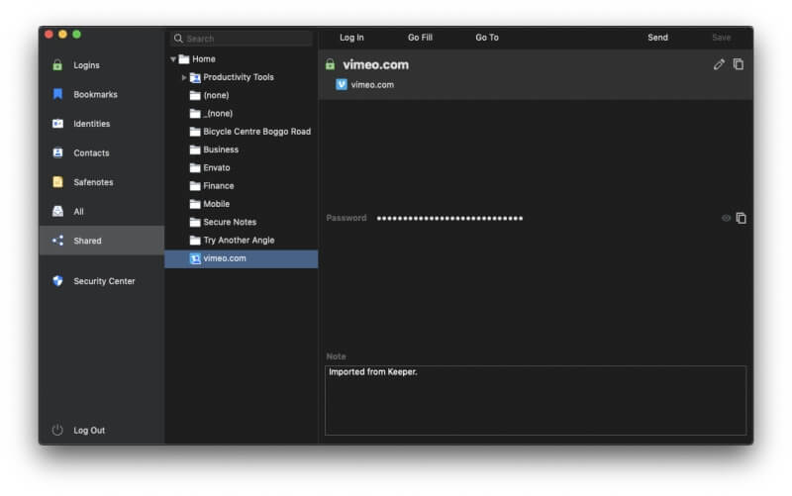This screenshot has height=496, width=792.
Task: Open the Security Center shield icon
Action: (x=57, y=281)
